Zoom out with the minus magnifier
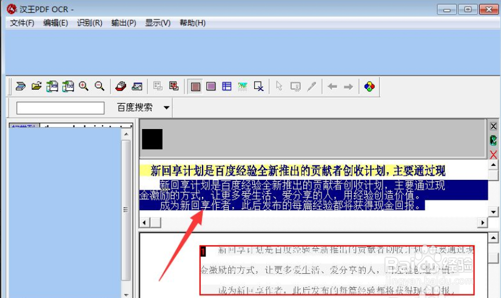The height and width of the screenshot is (298, 501). tap(99, 86)
